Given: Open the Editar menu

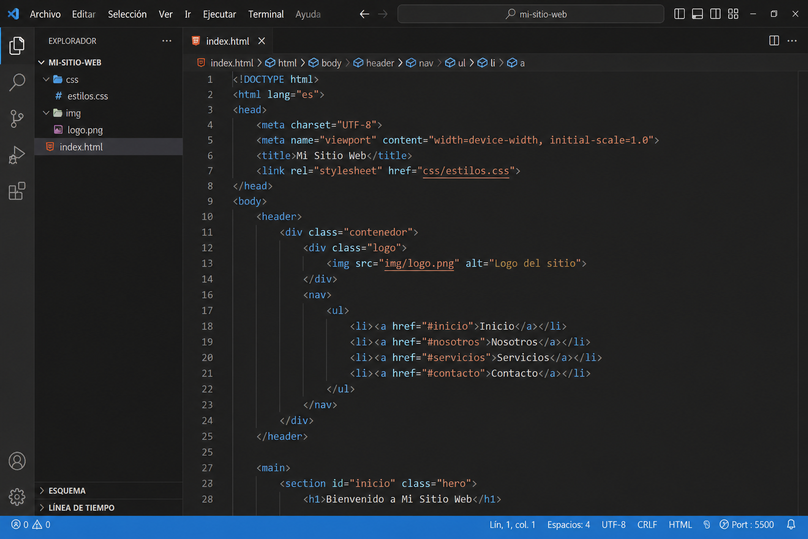Looking at the screenshot, I should point(84,14).
